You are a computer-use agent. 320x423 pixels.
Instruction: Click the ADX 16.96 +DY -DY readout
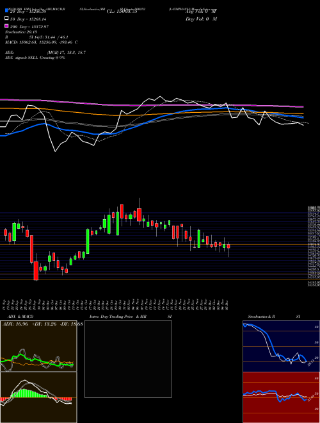(x=42, y=324)
